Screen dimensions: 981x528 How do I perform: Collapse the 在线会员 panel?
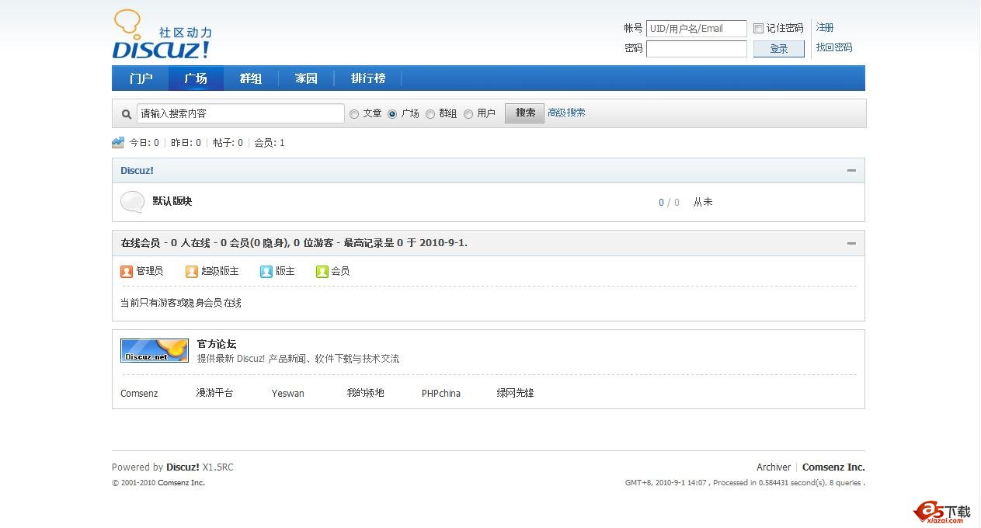(x=851, y=242)
